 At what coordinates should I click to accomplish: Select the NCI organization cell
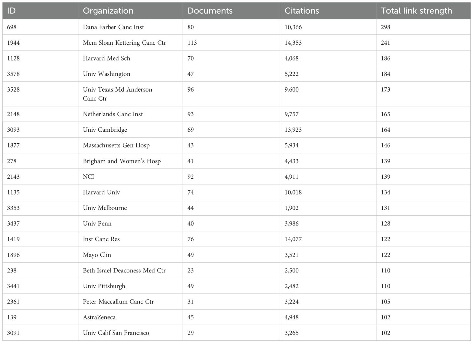tap(130, 177)
